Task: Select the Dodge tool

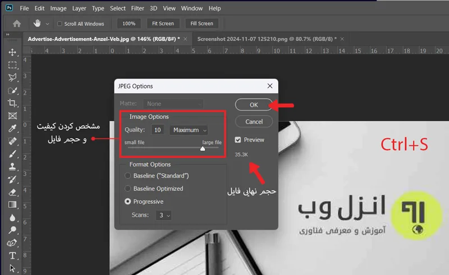Action: pos(12,230)
